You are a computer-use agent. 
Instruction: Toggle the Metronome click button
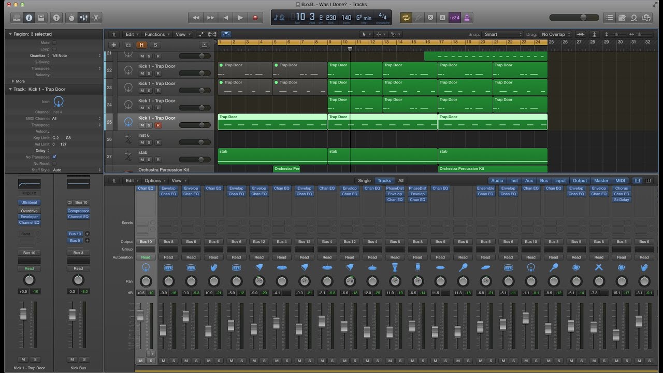[466, 18]
